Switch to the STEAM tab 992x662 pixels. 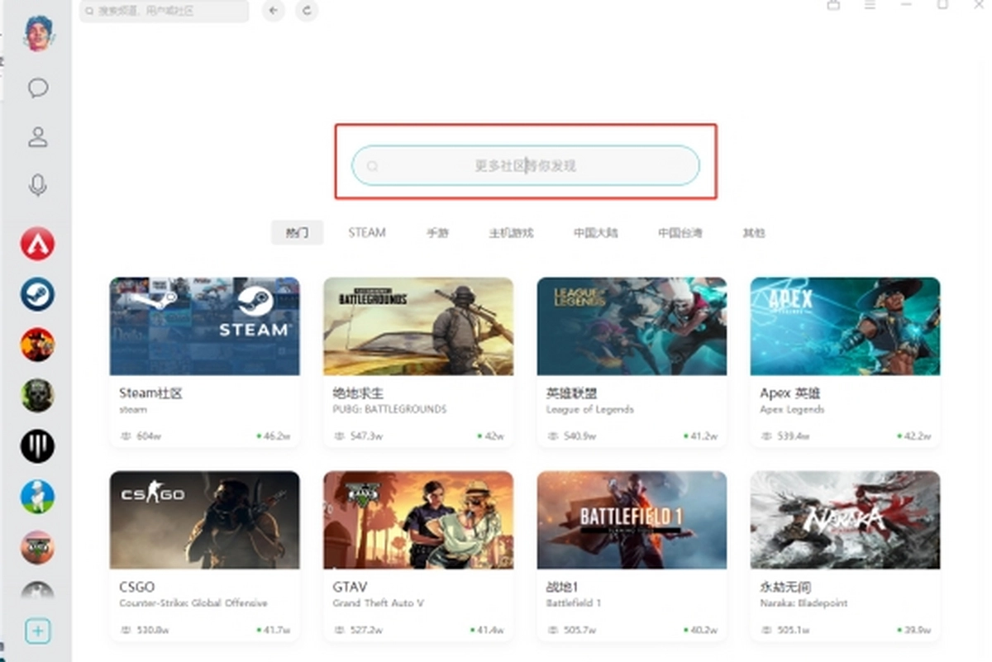pyautogui.click(x=366, y=232)
